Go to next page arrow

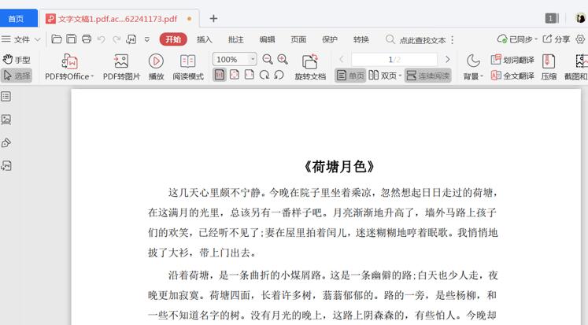click(x=447, y=59)
